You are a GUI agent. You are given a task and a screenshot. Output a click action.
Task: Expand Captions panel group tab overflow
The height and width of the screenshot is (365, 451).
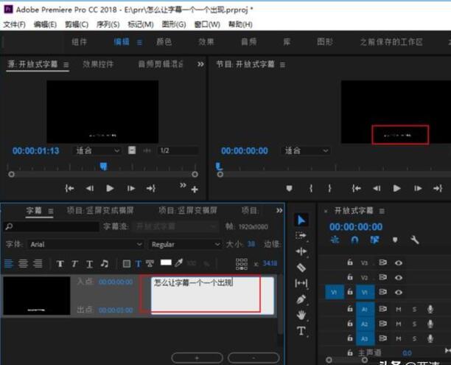(x=279, y=210)
